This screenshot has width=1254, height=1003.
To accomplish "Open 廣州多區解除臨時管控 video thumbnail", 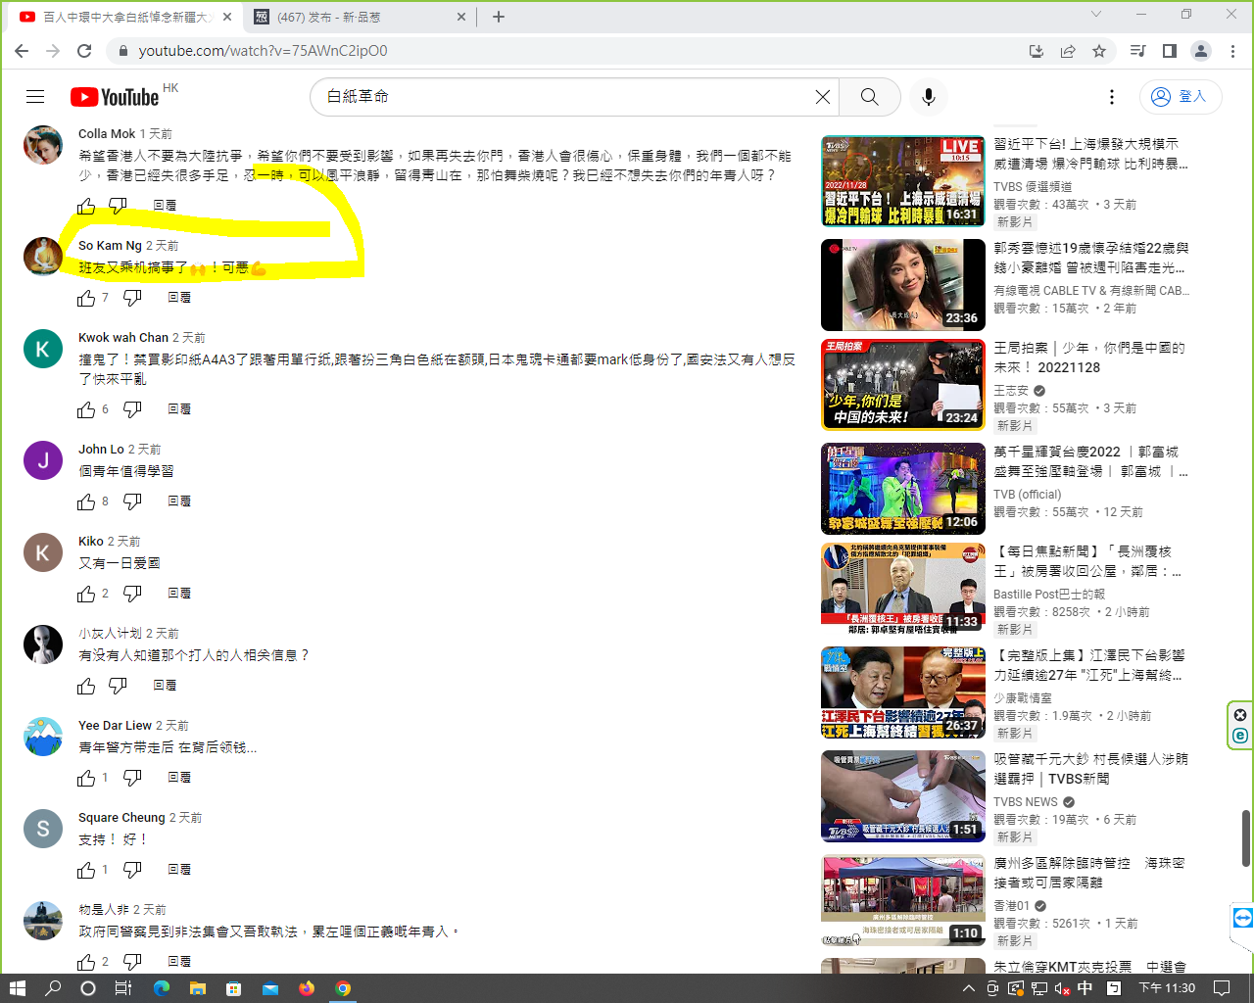I will click(903, 900).
